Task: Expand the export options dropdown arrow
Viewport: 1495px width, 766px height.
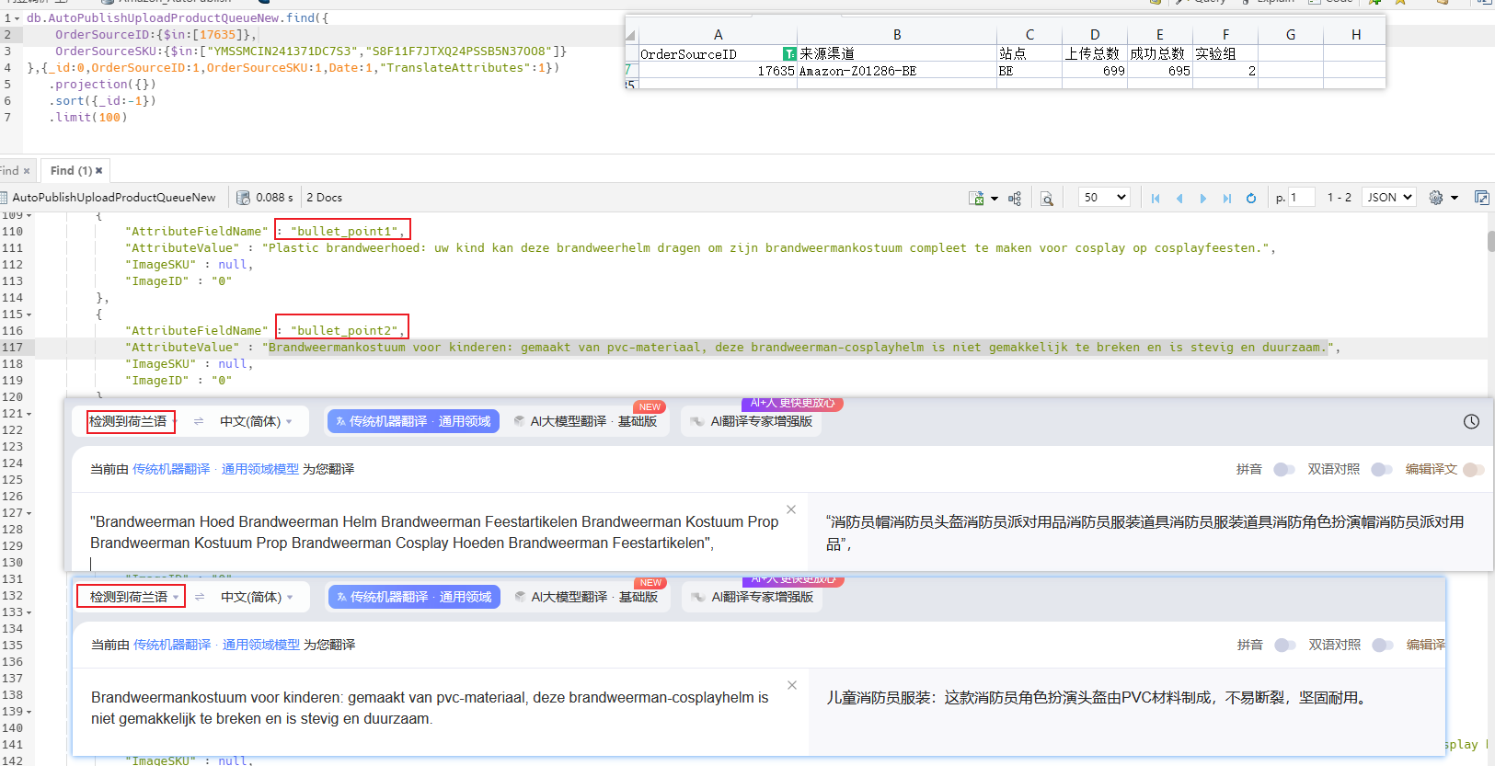Action: (994, 199)
